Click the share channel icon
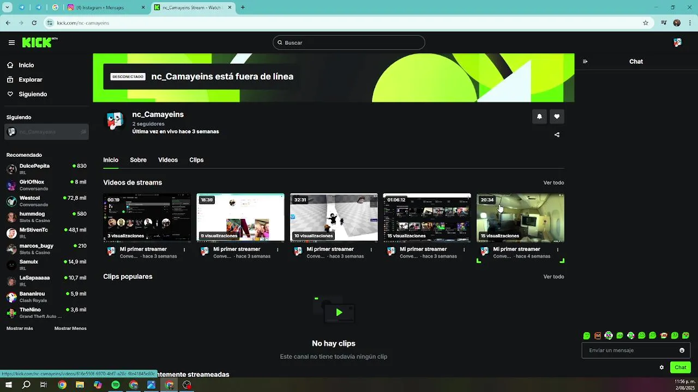Screen dimensions: 698x392 pyautogui.click(x=557, y=134)
